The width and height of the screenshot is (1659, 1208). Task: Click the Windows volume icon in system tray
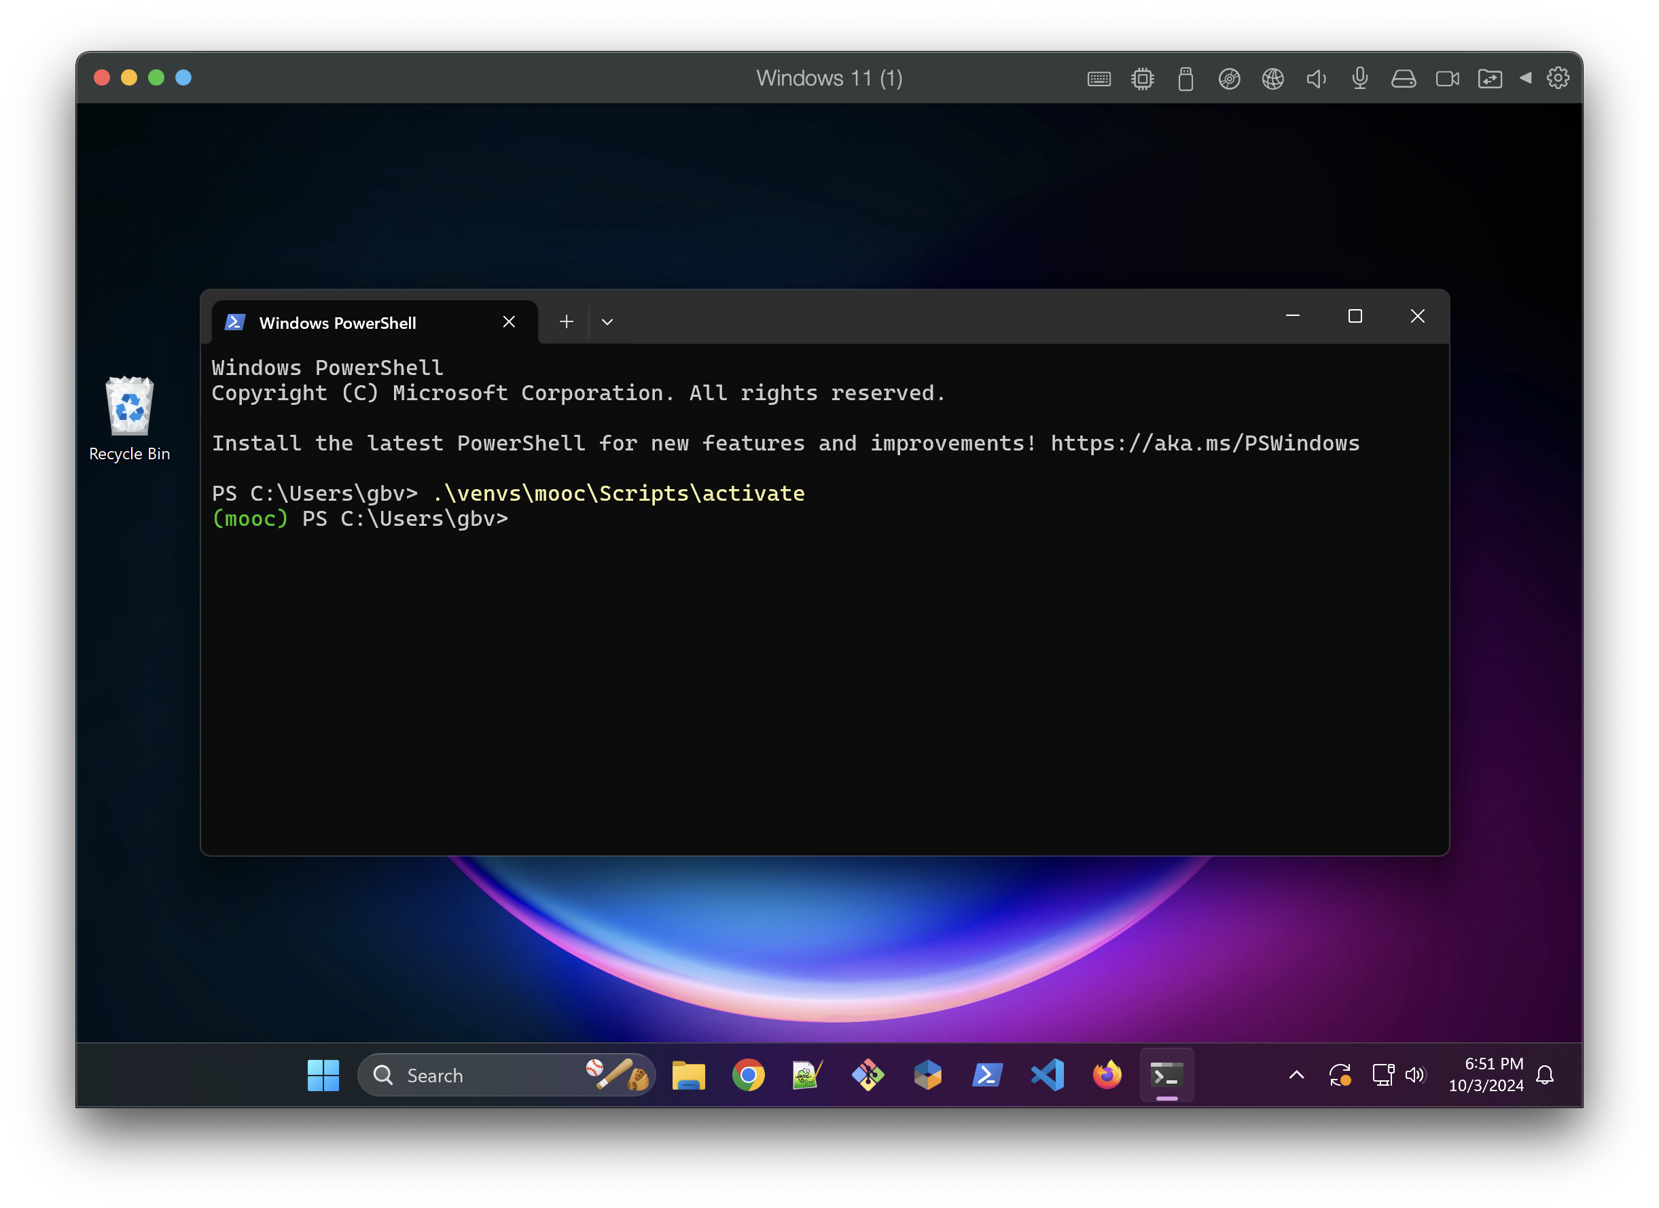pyautogui.click(x=1415, y=1075)
